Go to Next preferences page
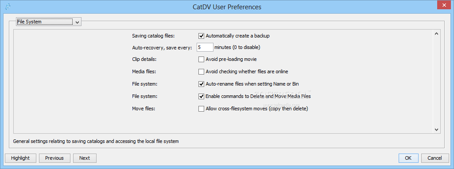Viewport: 454px width, 169px height. pos(85,158)
